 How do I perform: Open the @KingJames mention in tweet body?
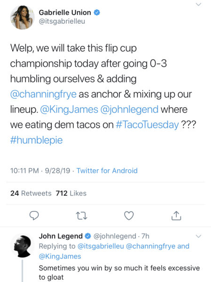click(x=69, y=110)
